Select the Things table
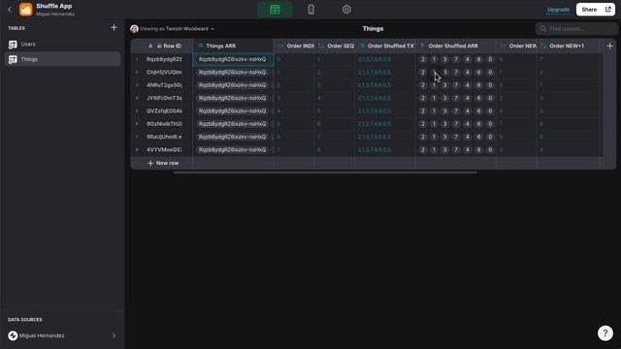Image resolution: width=621 pixels, height=349 pixels. (62, 59)
